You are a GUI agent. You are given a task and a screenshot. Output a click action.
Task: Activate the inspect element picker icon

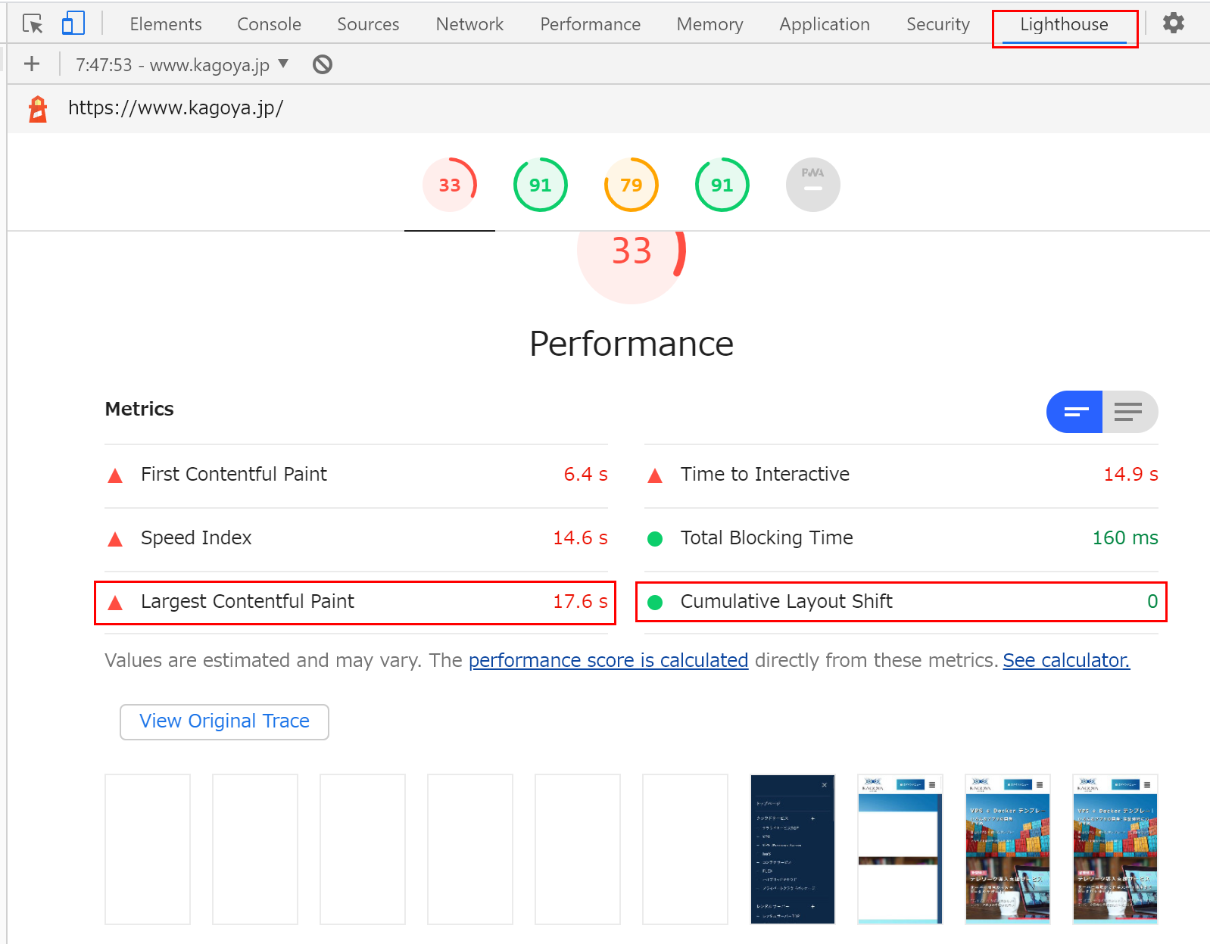[x=33, y=23]
